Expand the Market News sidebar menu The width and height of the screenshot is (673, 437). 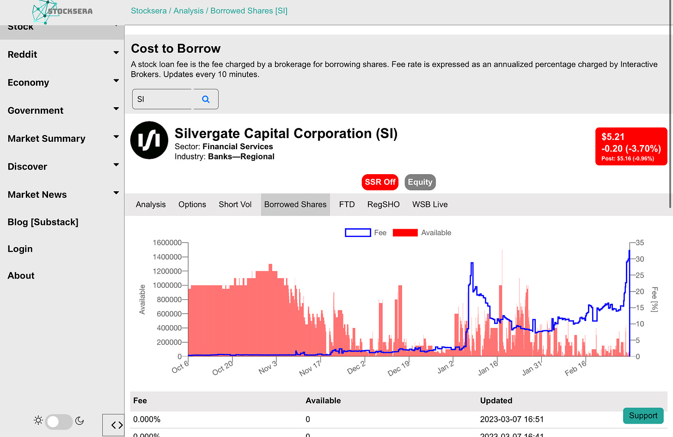(62, 194)
